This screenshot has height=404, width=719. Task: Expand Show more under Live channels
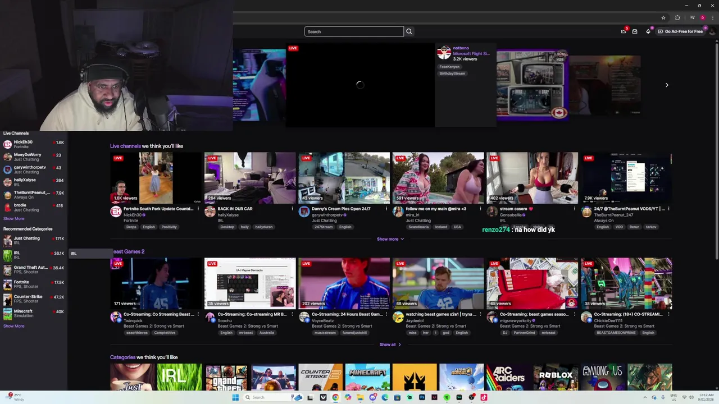pyautogui.click(x=390, y=239)
